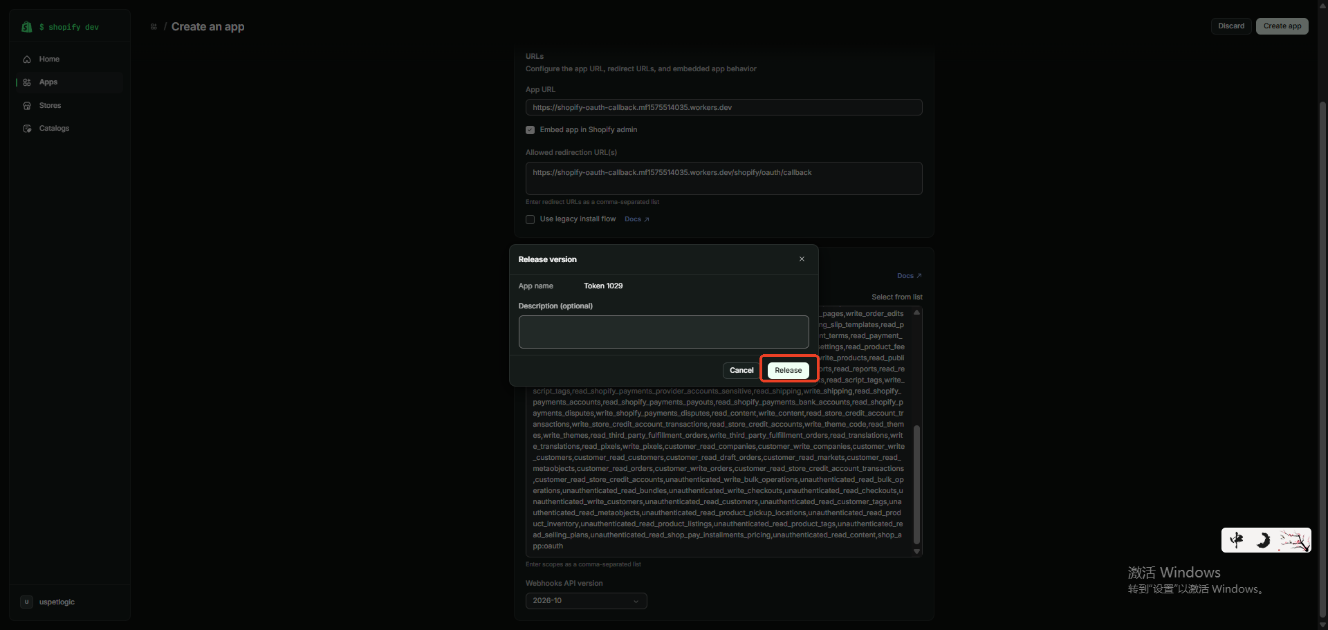Viewport: 1328px width, 630px height.
Task: Click scopes box scroll up arrow
Action: pyautogui.click(x=917, y=313)
